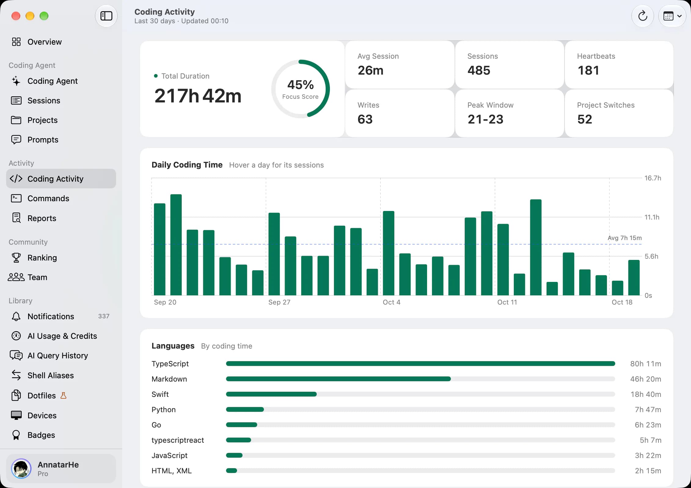Click the Prompts speech bubble icon
Image resolution: width=691 pixels, height=488 pixels.
pos(16,139)
